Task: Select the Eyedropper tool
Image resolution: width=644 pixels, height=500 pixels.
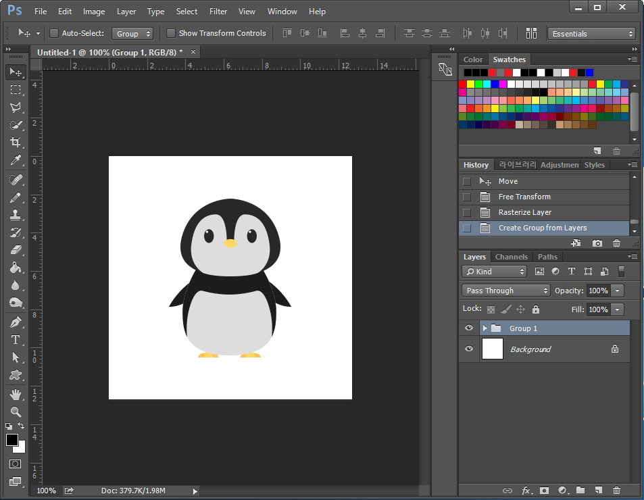Action: [16, 160]
